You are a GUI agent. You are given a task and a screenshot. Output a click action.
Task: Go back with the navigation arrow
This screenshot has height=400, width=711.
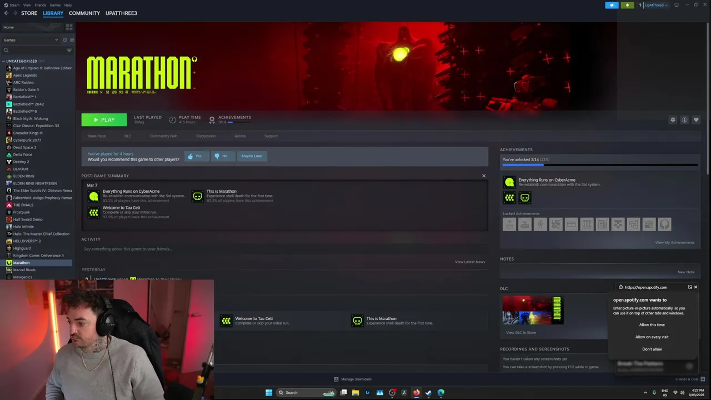point(6,13)
